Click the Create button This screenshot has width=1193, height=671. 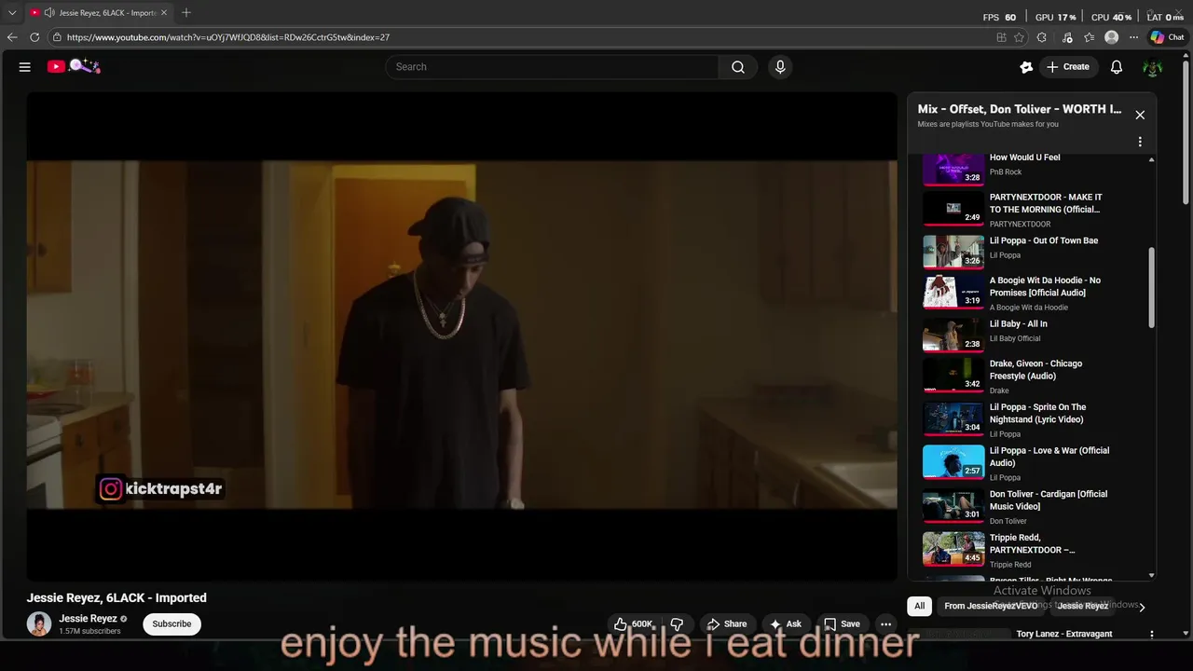[1068, 67]
